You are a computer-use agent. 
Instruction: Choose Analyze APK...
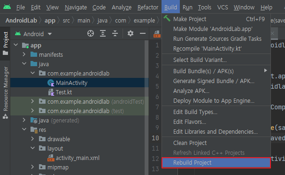[x=216, y=91]
